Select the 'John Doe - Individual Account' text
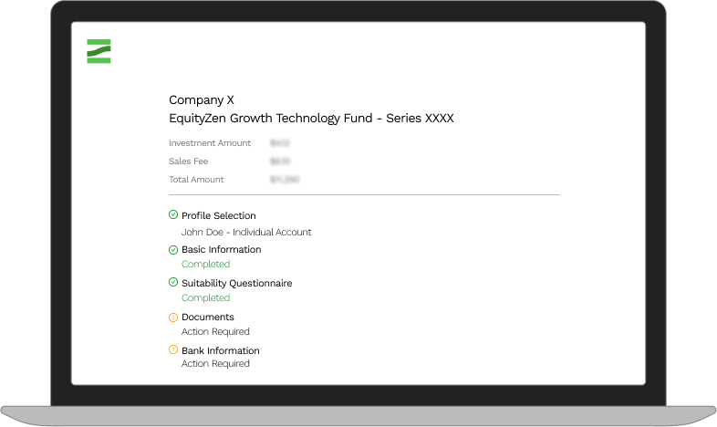 pyautogui.click(x=246, y=233)
